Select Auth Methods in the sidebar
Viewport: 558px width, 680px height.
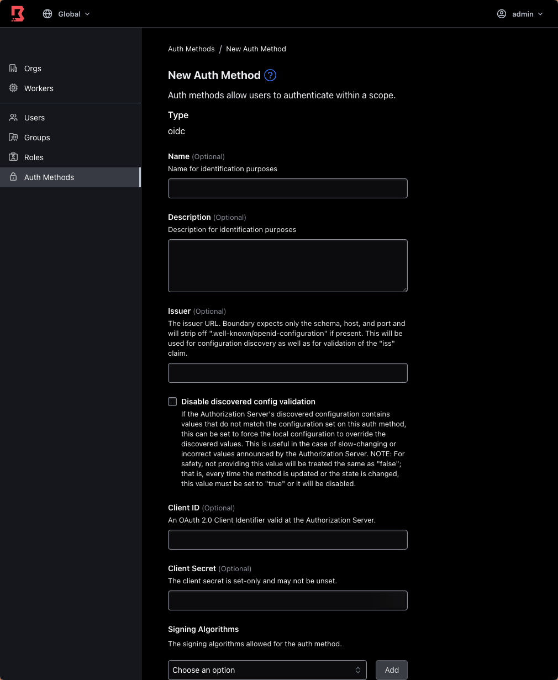(x=70, y=177)
